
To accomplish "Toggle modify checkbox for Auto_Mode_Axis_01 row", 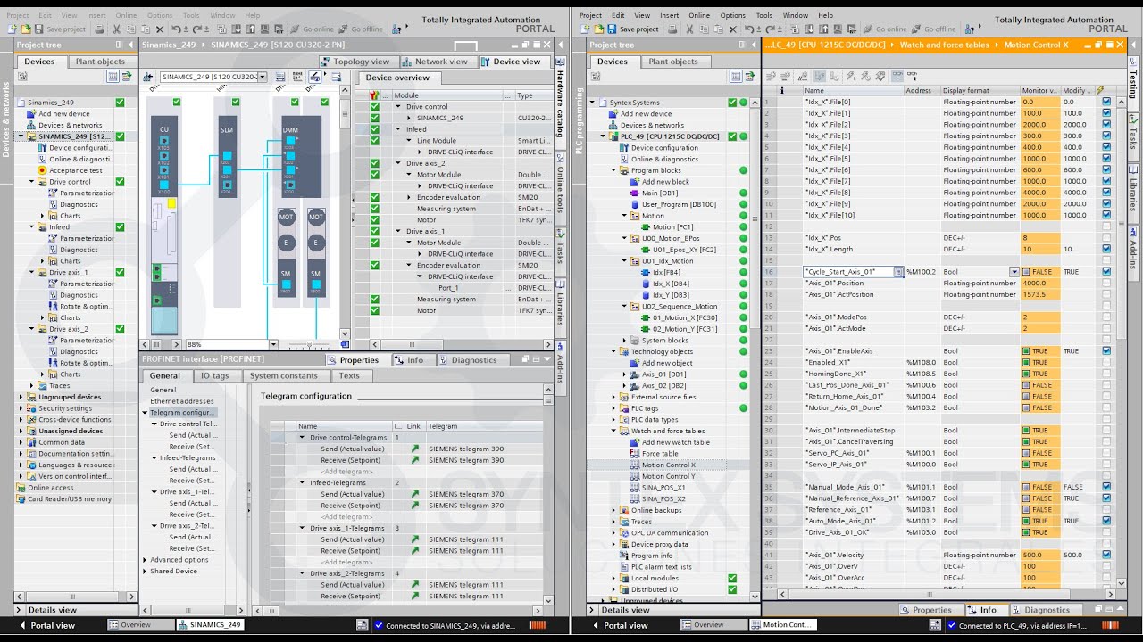I will [1106, 521].
